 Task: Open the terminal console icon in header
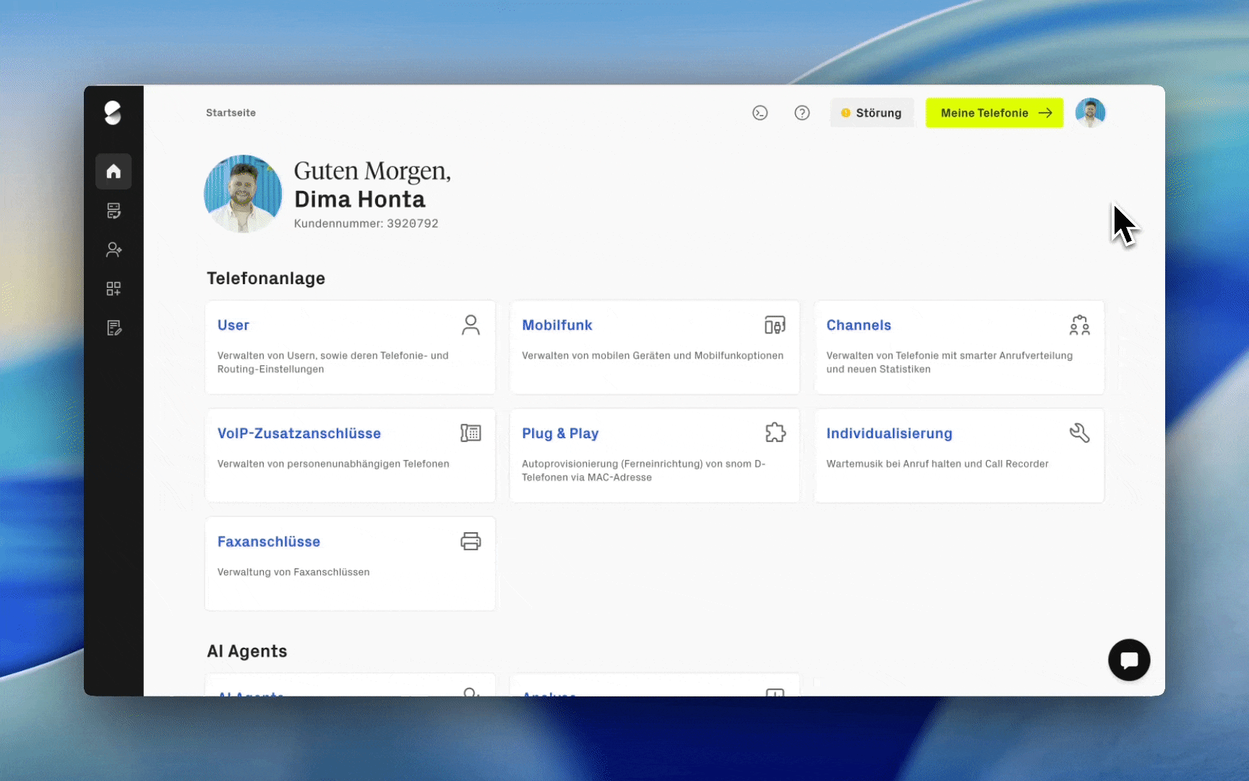point(760,113)
